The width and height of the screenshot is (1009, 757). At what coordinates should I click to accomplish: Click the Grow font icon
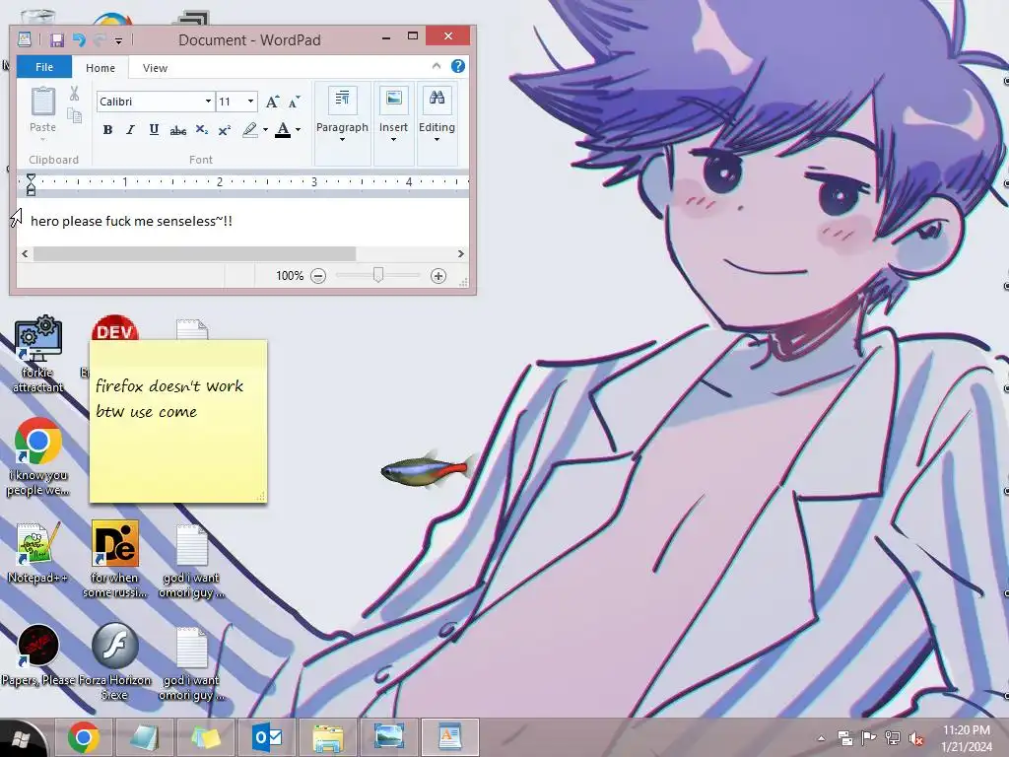tap(272, 102)
